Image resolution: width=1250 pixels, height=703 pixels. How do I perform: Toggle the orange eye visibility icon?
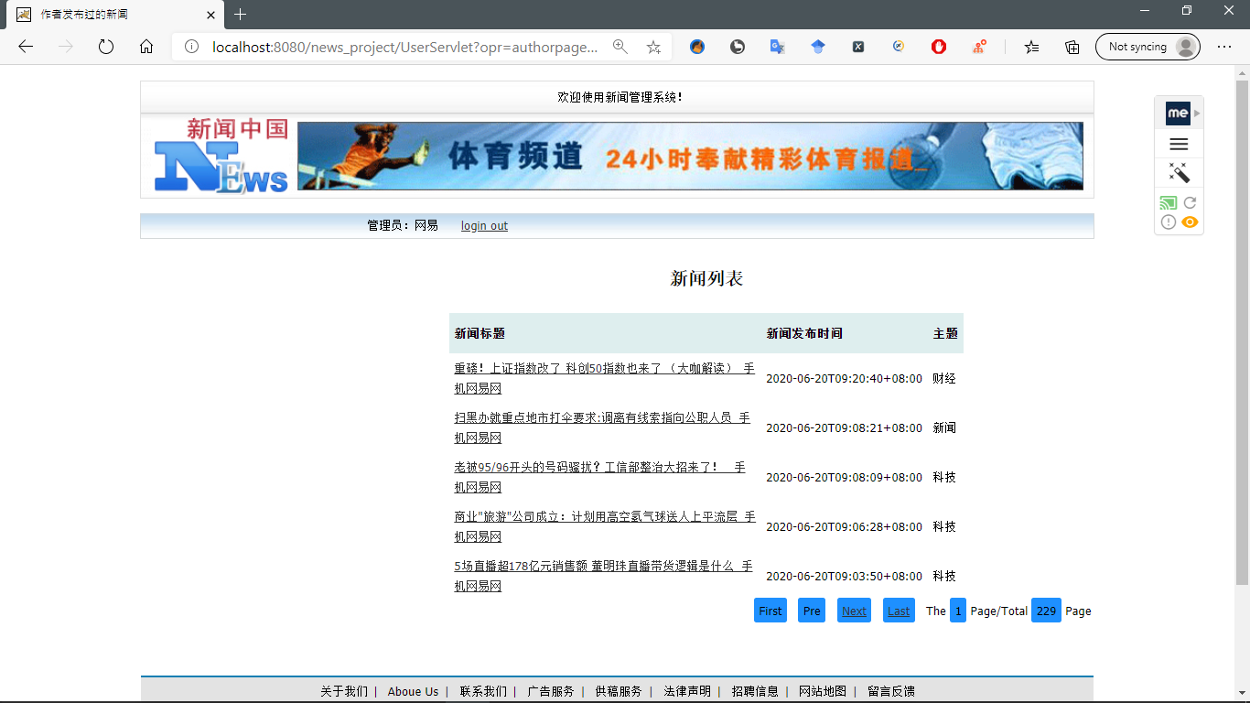[x=1190, y=222]
